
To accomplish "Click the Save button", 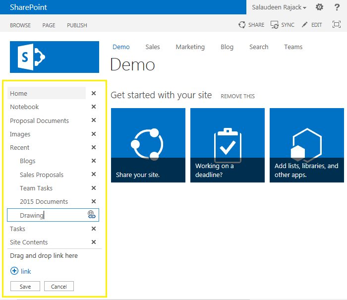I will coord(25,286).
